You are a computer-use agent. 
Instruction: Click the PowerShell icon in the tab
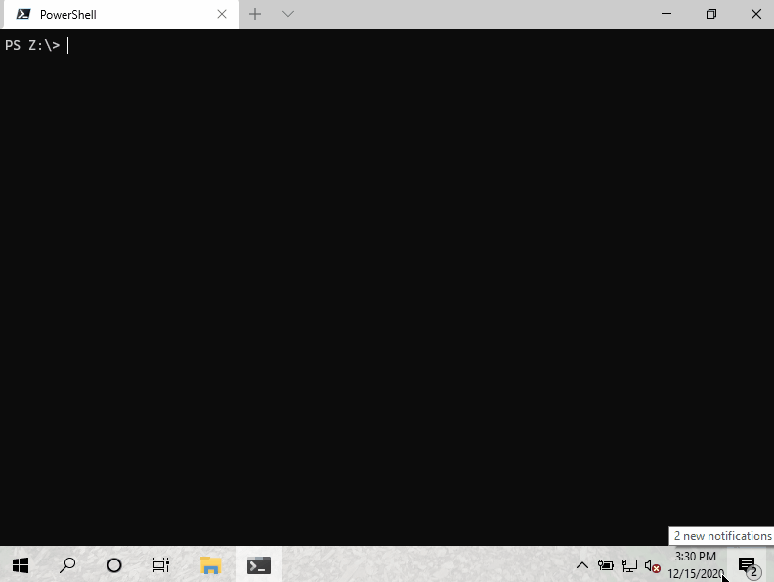click(x=22, y=15)
